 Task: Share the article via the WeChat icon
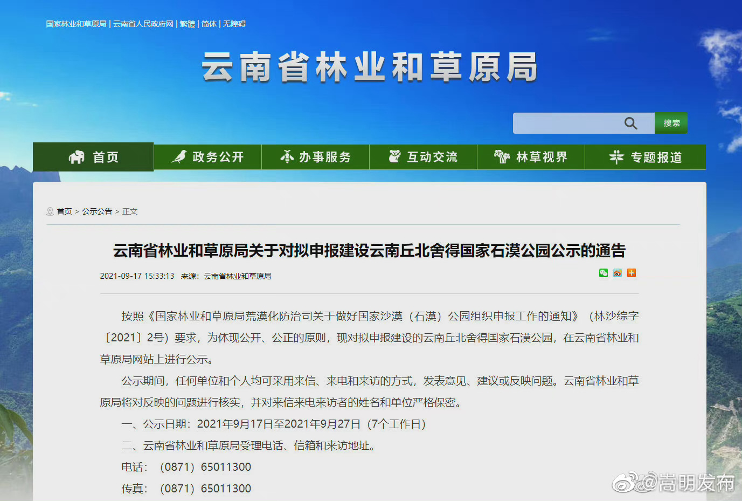click(603, 273)
